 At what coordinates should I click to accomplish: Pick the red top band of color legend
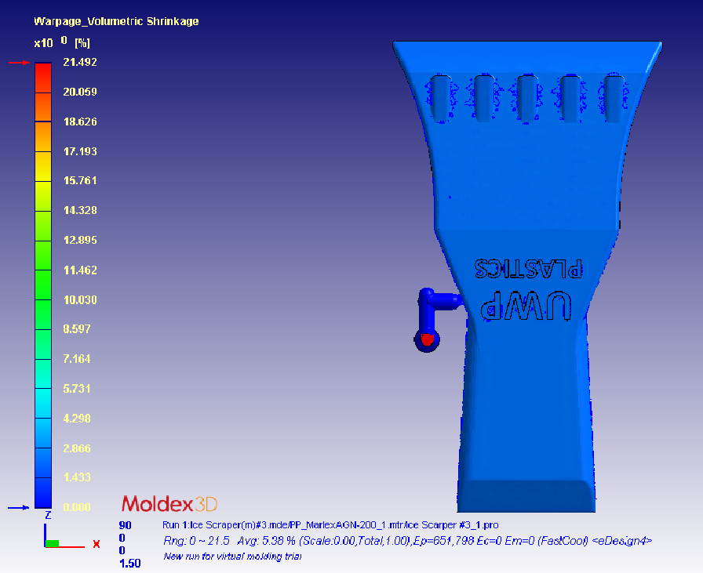click(43, 78)
